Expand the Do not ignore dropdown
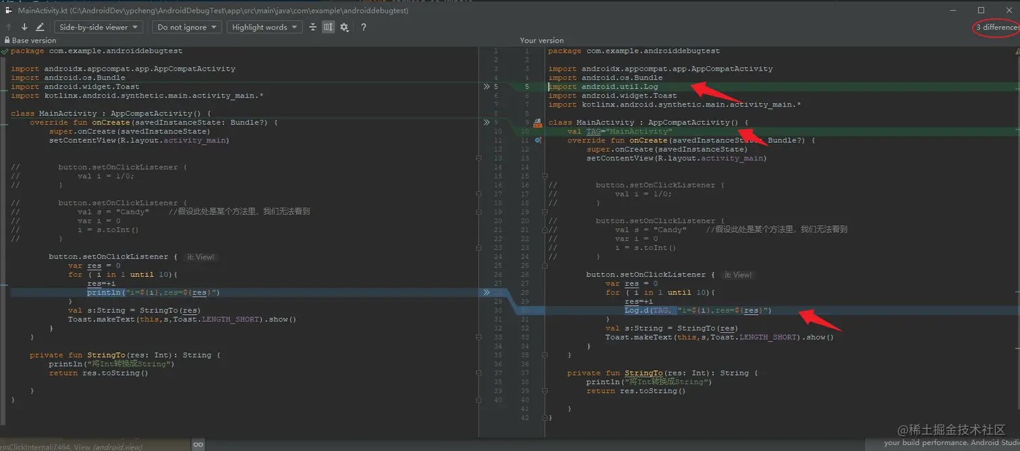This screenshot has width=1020, height=451. 186,27
